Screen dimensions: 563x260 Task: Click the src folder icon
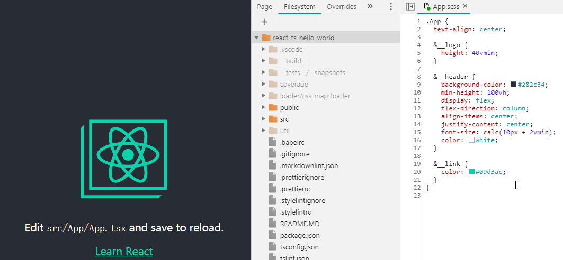[x=273, y=119]
